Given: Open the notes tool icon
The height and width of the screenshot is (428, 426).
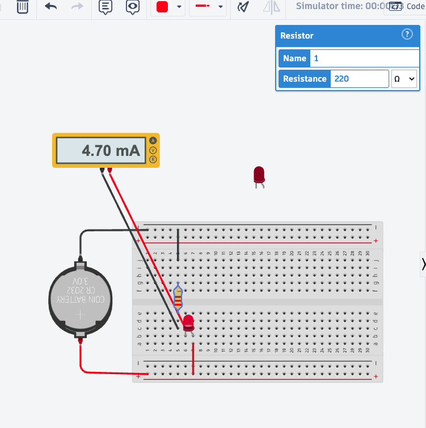Looking at the screenshot, I should point(106,7).
